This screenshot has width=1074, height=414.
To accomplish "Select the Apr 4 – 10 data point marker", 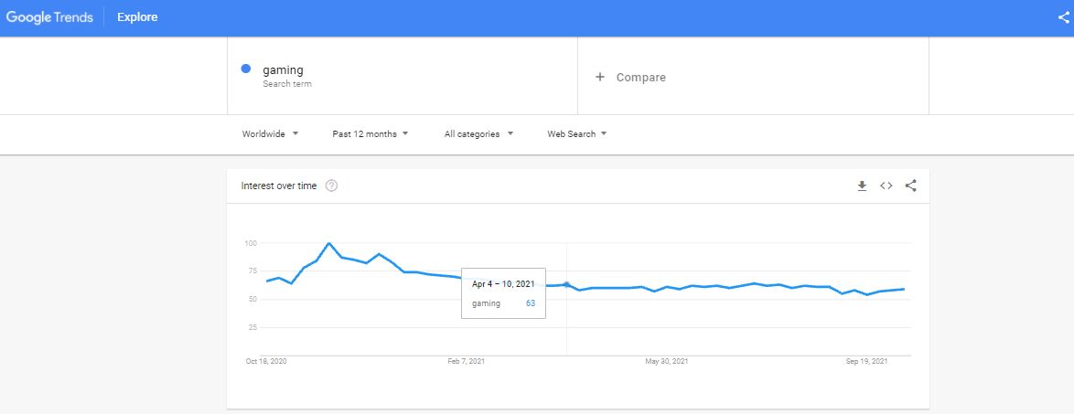I will [x=566, y=284].
